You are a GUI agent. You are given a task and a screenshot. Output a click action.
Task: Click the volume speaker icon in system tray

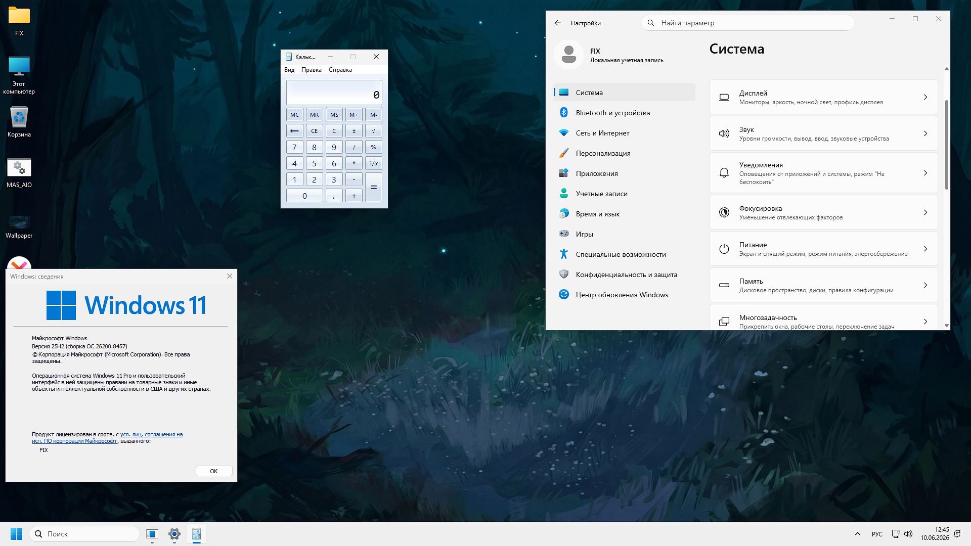coord(908,534)
